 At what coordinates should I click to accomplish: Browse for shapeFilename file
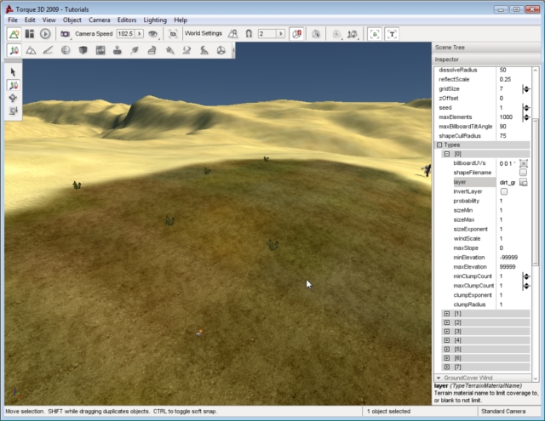coord(524,173)
